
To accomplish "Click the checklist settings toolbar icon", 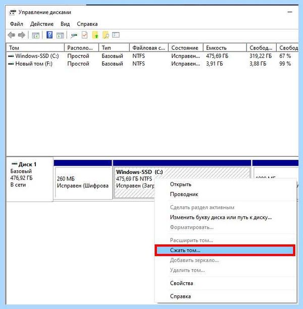I will tap(116, 35).
